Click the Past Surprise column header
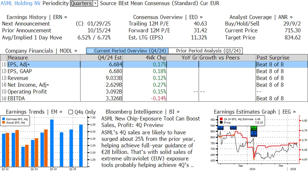The width and height of the screenshot is (308, 172). click(282, 58)
